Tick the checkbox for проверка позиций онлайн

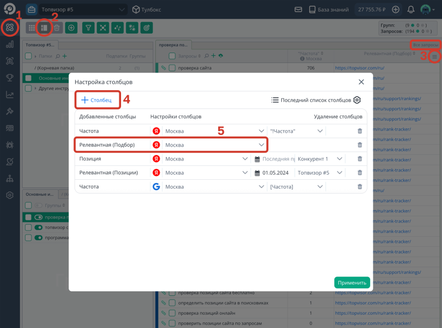tap(172, 313)
